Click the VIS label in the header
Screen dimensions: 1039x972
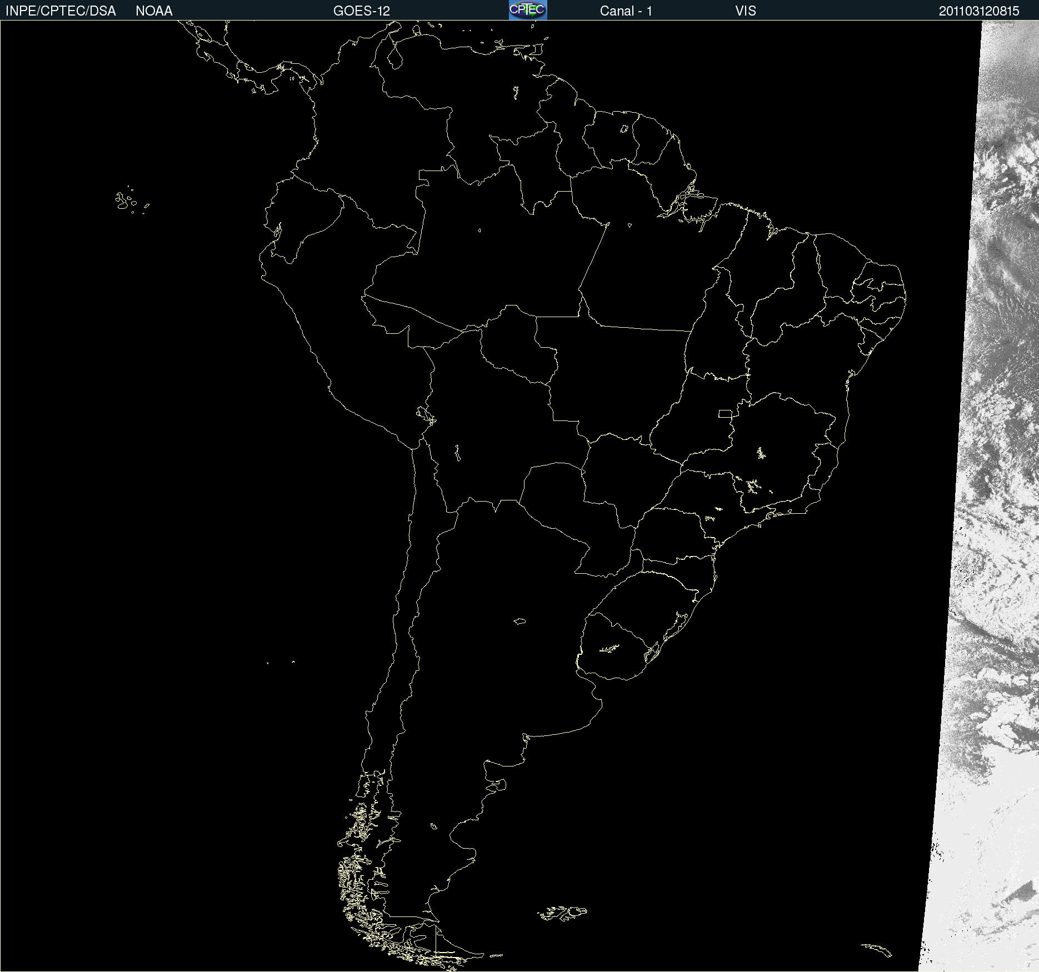[x=746, y=11]
